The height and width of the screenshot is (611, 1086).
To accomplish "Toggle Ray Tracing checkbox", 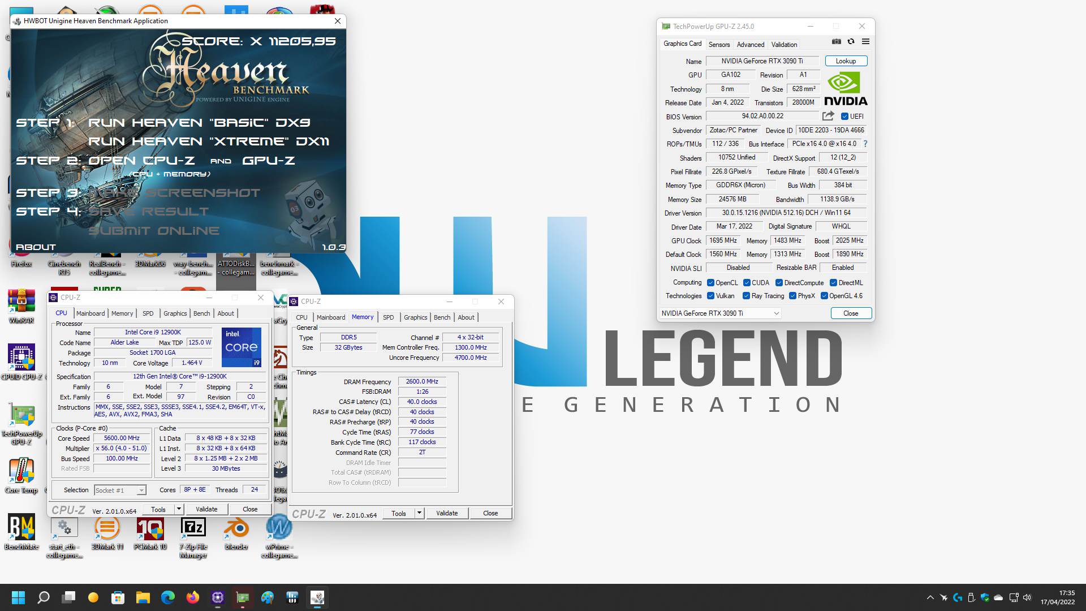I will [746, 296].
